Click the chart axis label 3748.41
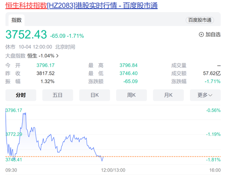The height and width of the screenshot is (175, 226). 14,160
